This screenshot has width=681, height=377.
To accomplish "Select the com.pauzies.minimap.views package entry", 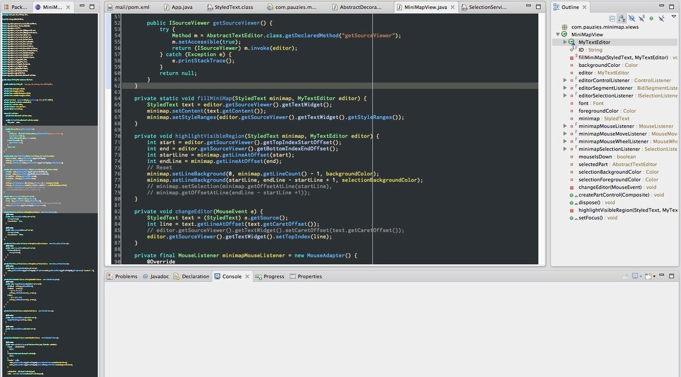I will (604, 27).
